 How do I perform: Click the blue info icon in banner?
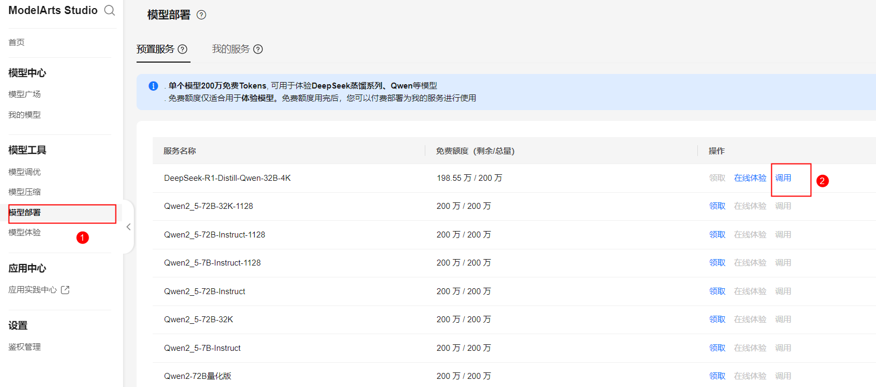tap(153, 86)
